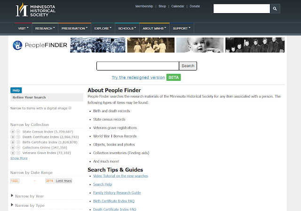The image size is (301, 211).
Task: Open the Shop link
Action: point(162,6)
